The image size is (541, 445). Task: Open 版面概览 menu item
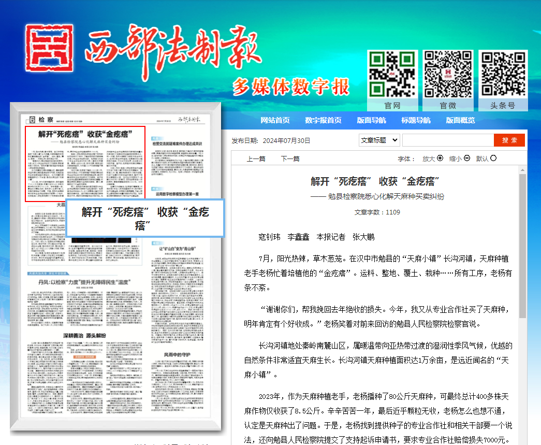tap(460, 120)
